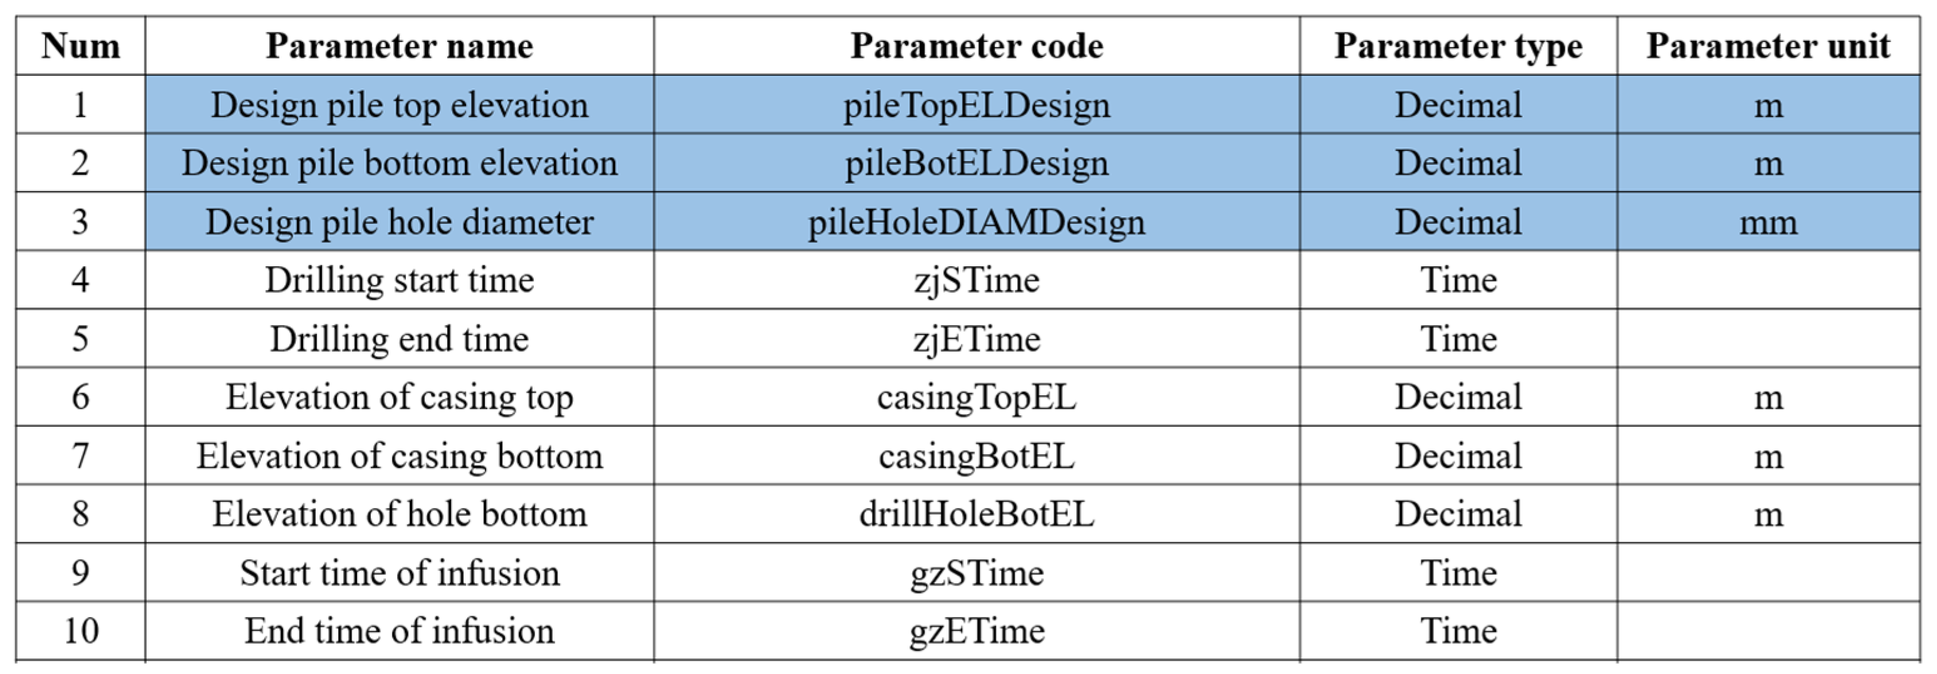This screenshot has height=674, width=1937.
Task: Click the 'Start time of infusion' cell
Action: 399,573
